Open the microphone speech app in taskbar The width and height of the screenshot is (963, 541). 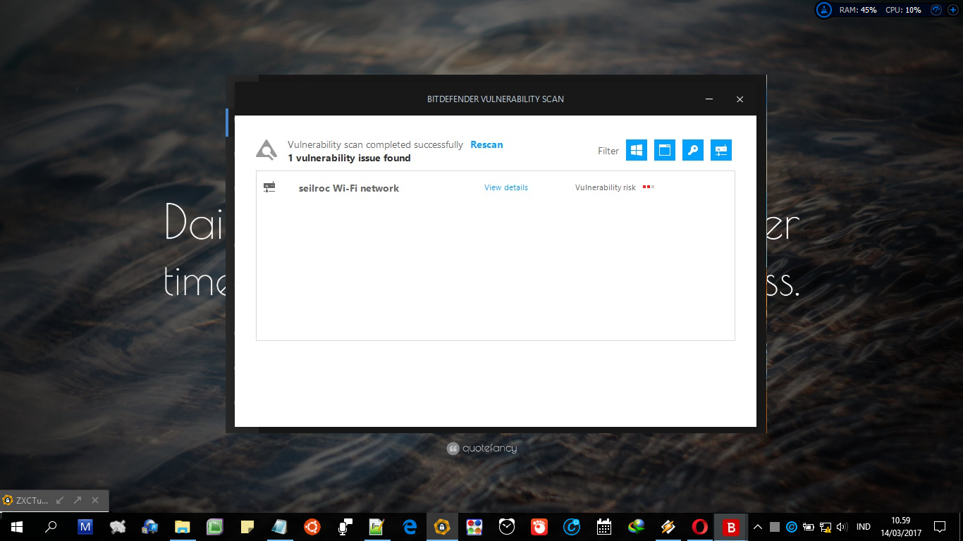[x=345, y=526]
